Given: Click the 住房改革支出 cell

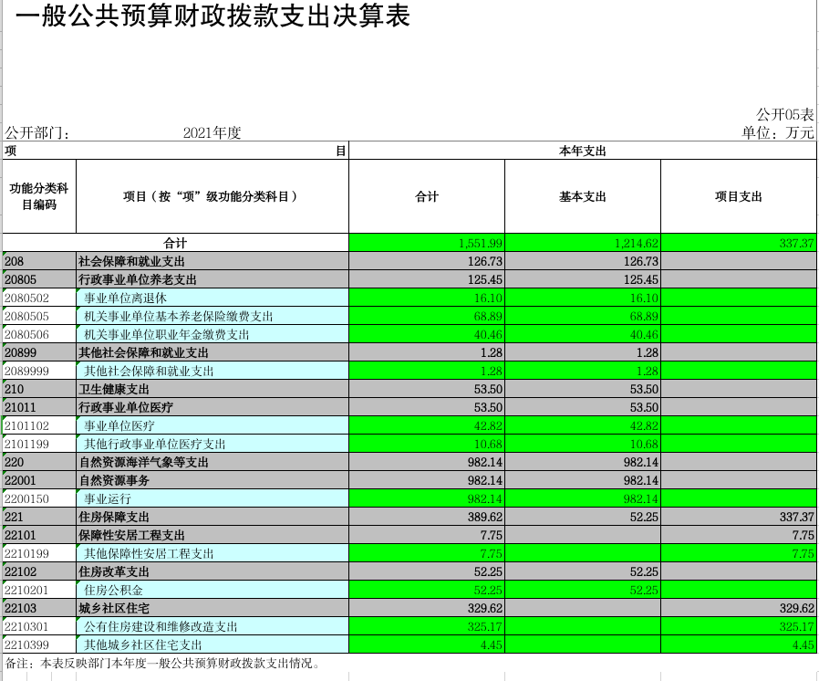Looking at the screenshot, I should click(213, 571).
